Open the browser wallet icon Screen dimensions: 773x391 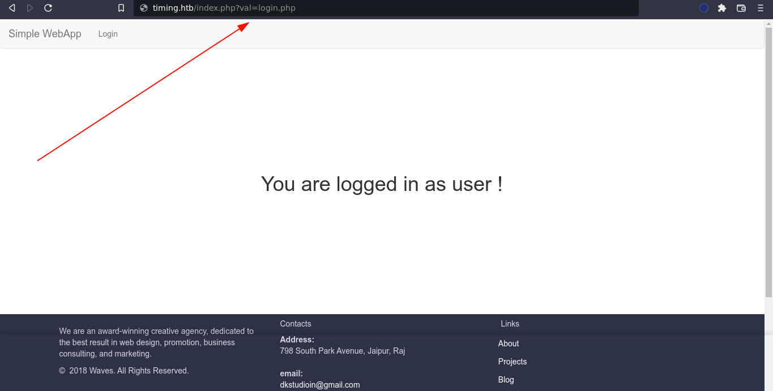[741, 8]
